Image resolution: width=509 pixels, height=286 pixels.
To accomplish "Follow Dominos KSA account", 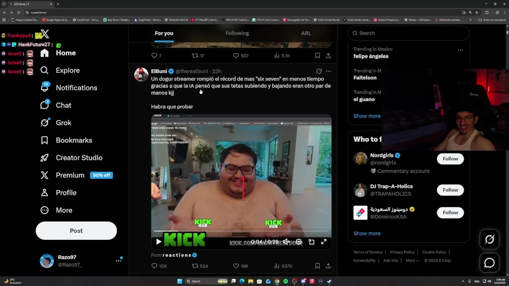I will [x=450, y=213].
